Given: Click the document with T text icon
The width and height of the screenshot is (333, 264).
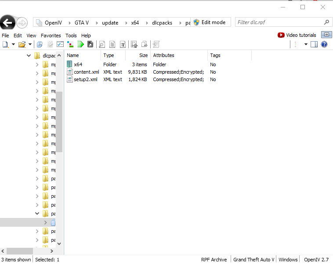Looking at the screenshot, I should 123,45.
